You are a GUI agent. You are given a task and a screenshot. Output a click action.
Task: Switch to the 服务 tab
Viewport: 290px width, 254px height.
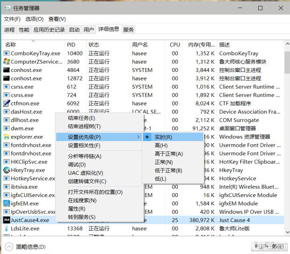pos(128,30)
